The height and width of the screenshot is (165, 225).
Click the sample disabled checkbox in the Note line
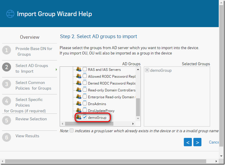pyautogui.click(x=72, y=130)
